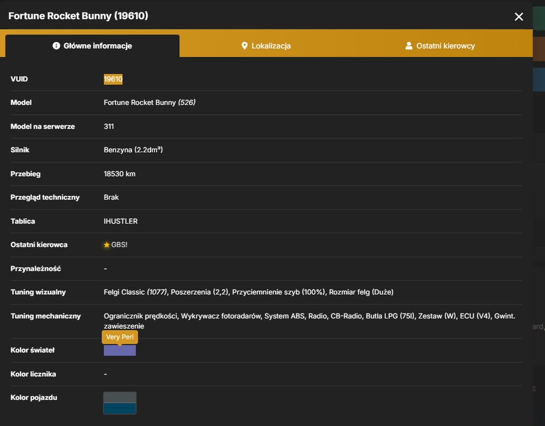This screenshot has width=545, height=426.
Task: Click the info icon on Główne informacje tab
Action: click(56, 46)
